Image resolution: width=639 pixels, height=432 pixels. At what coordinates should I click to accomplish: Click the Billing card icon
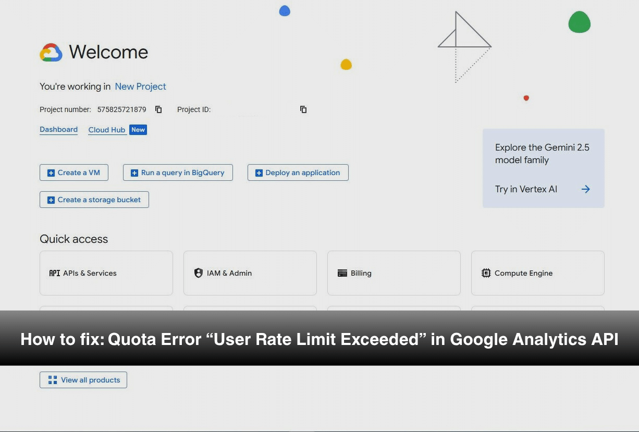342,273
